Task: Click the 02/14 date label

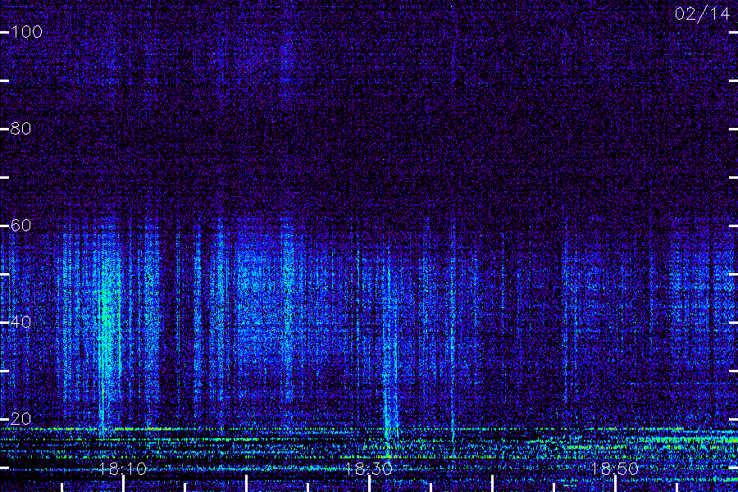Action: tap(703, 14)
